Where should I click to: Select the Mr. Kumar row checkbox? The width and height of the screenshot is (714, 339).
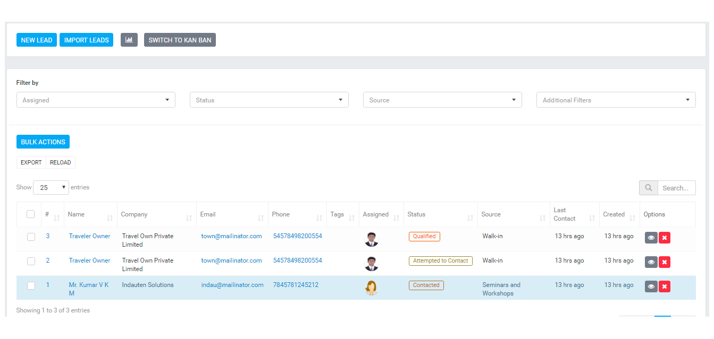[x=31, y=285]
